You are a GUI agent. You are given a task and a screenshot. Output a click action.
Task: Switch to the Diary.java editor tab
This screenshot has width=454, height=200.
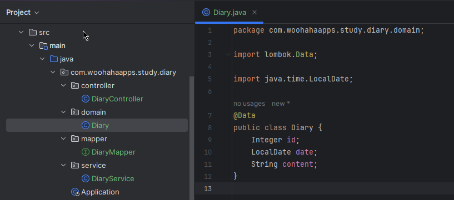[x=230, y=12]
